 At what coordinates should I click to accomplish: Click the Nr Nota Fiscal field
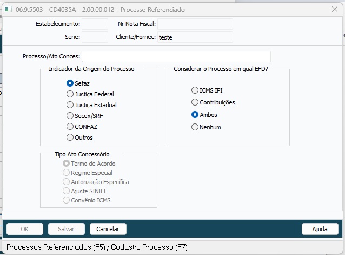[195, 24]
